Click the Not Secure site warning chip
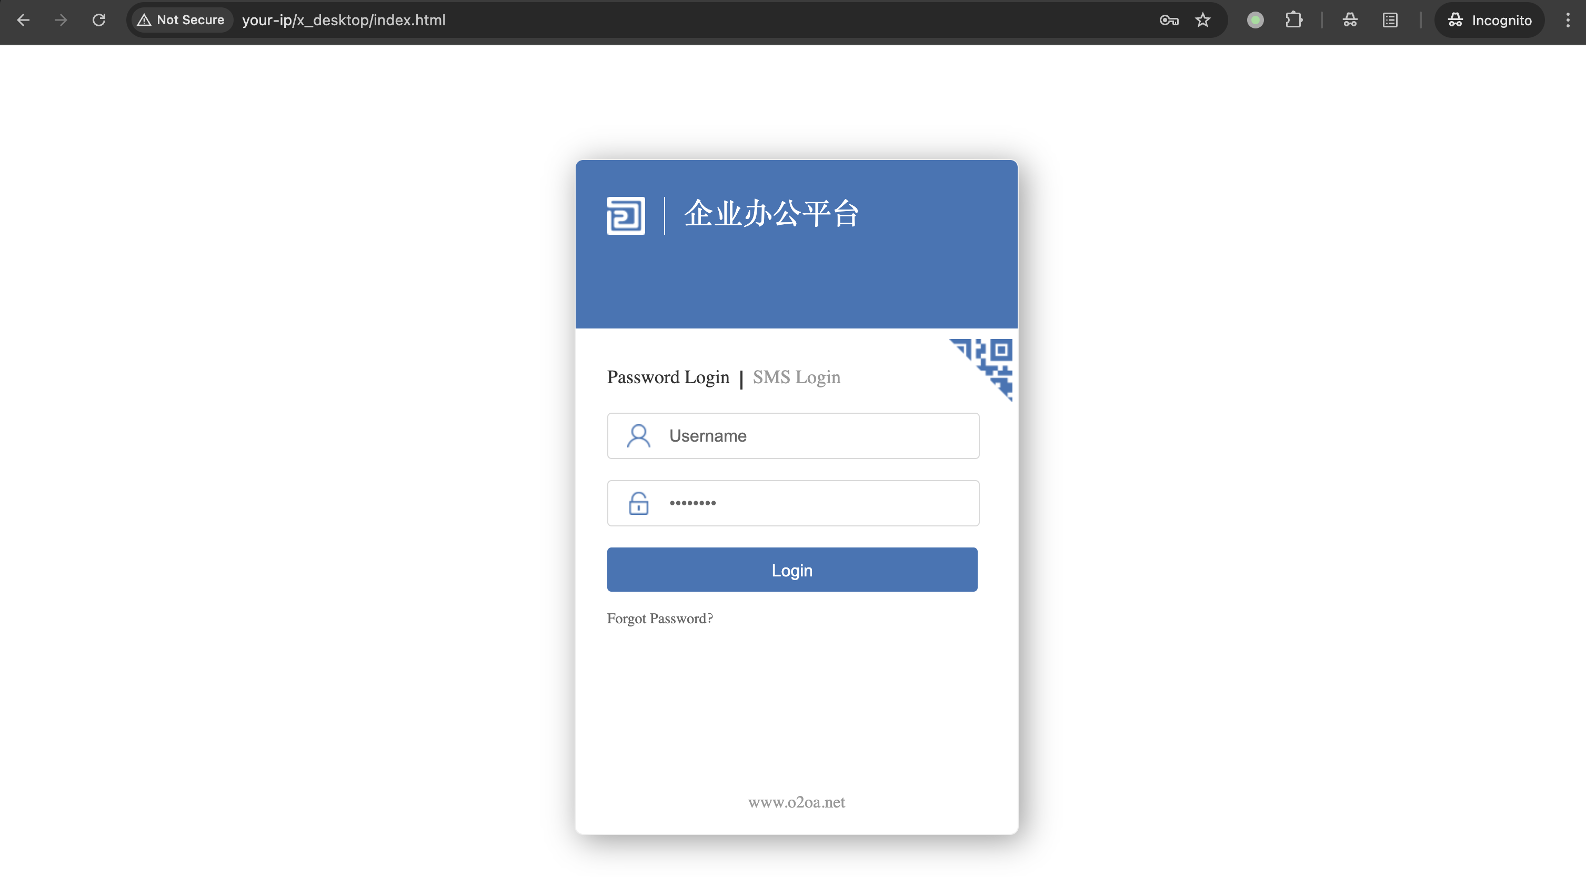The image size is (1586, 877). [181, 21]
